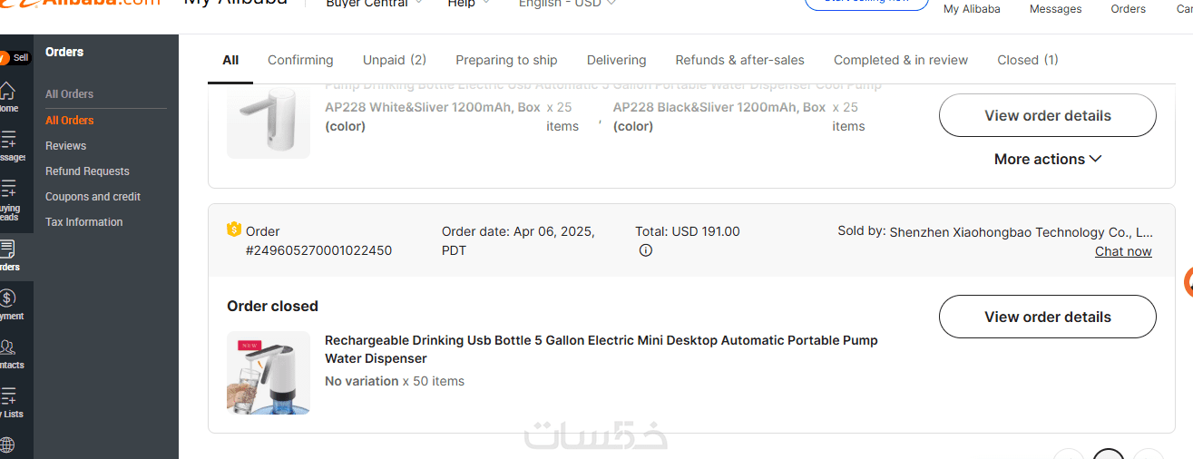Click the info icon under order total
Screen dimensions: 1193x459
click(646, 250)
